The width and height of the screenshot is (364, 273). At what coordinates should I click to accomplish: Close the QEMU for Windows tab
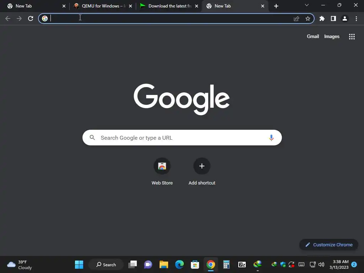click(x=130, y=6)
